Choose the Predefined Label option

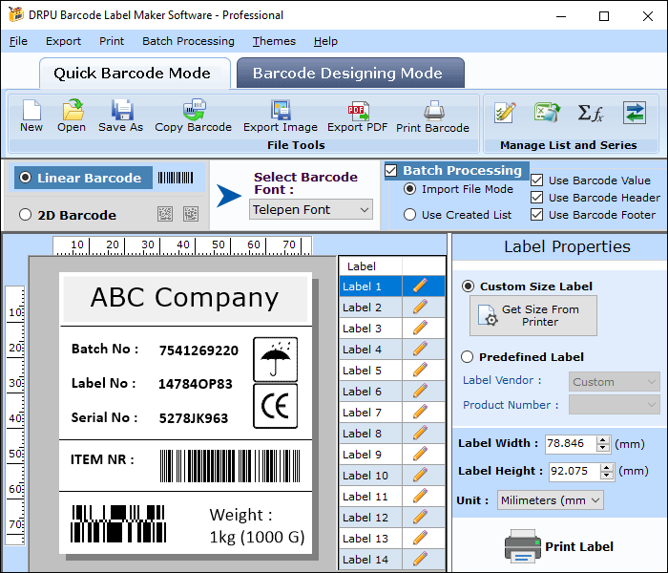(468, 357)
